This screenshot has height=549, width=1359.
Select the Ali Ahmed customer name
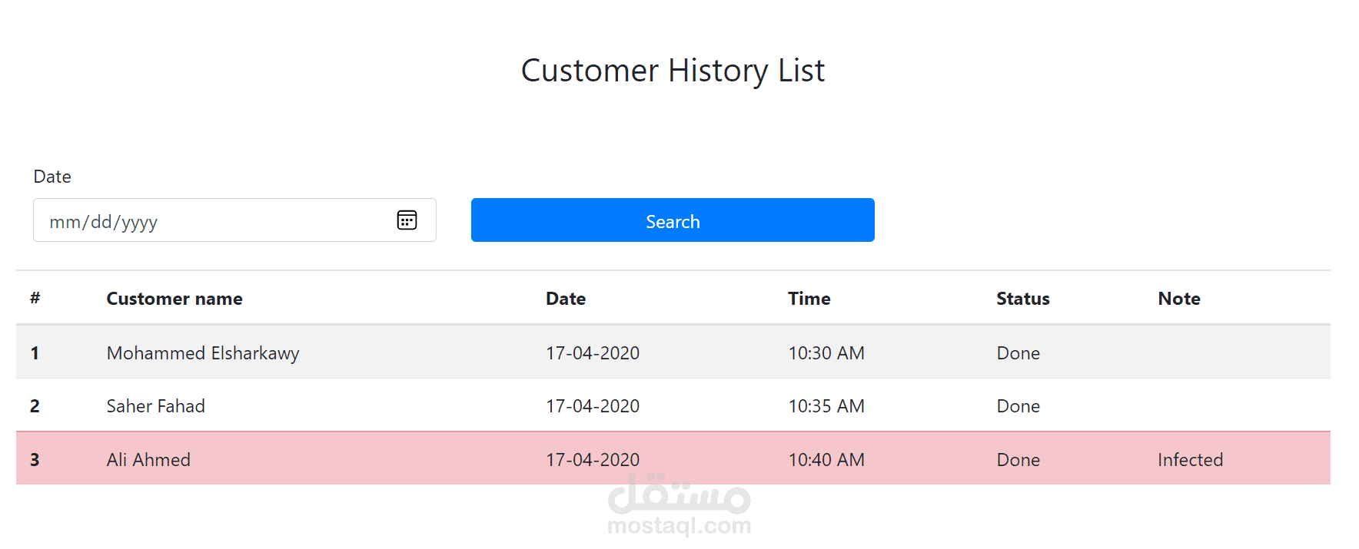pos(148,460)
